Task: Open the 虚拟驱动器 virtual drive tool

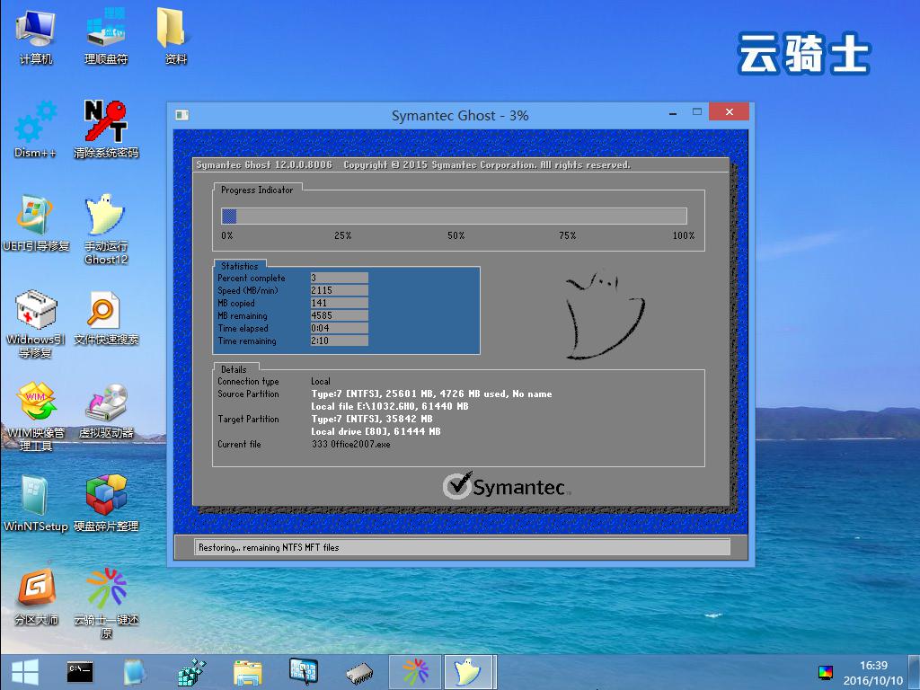Action: click(106, 404)
